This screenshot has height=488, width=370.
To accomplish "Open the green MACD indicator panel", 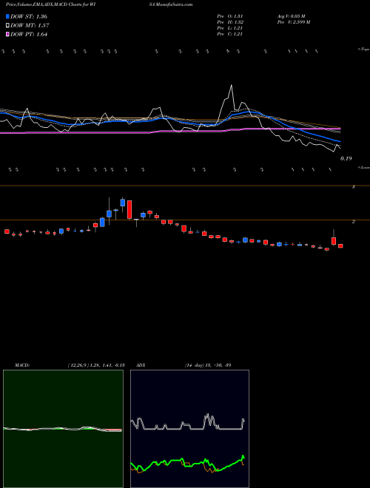I will [63, 429].
